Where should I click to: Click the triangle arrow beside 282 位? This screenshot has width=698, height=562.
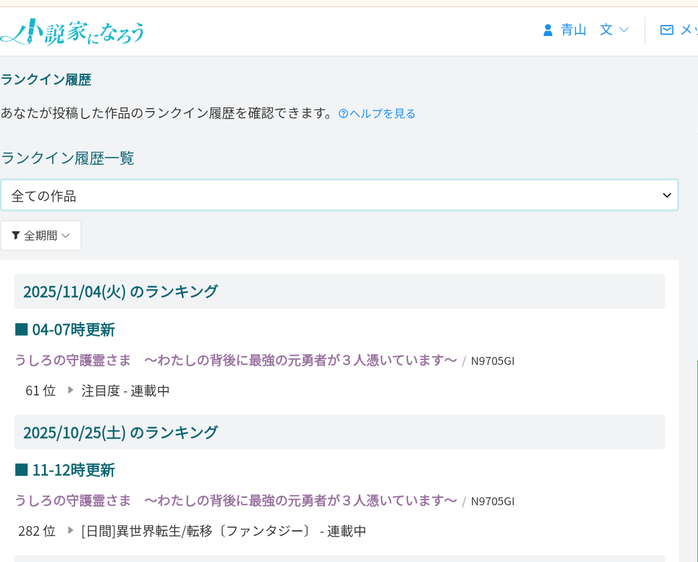click(70, 530)
